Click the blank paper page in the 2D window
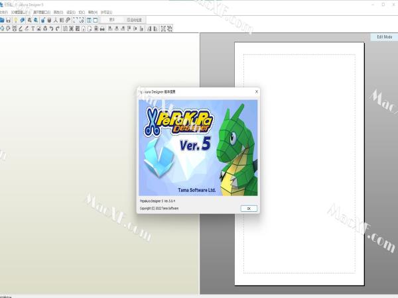 pyautogui.click(x=300, y=164)
